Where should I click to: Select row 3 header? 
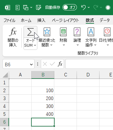(4, 98)
